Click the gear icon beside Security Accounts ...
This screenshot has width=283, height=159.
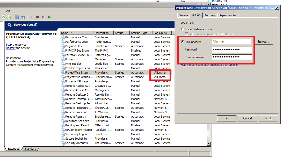tap(63, 143)
